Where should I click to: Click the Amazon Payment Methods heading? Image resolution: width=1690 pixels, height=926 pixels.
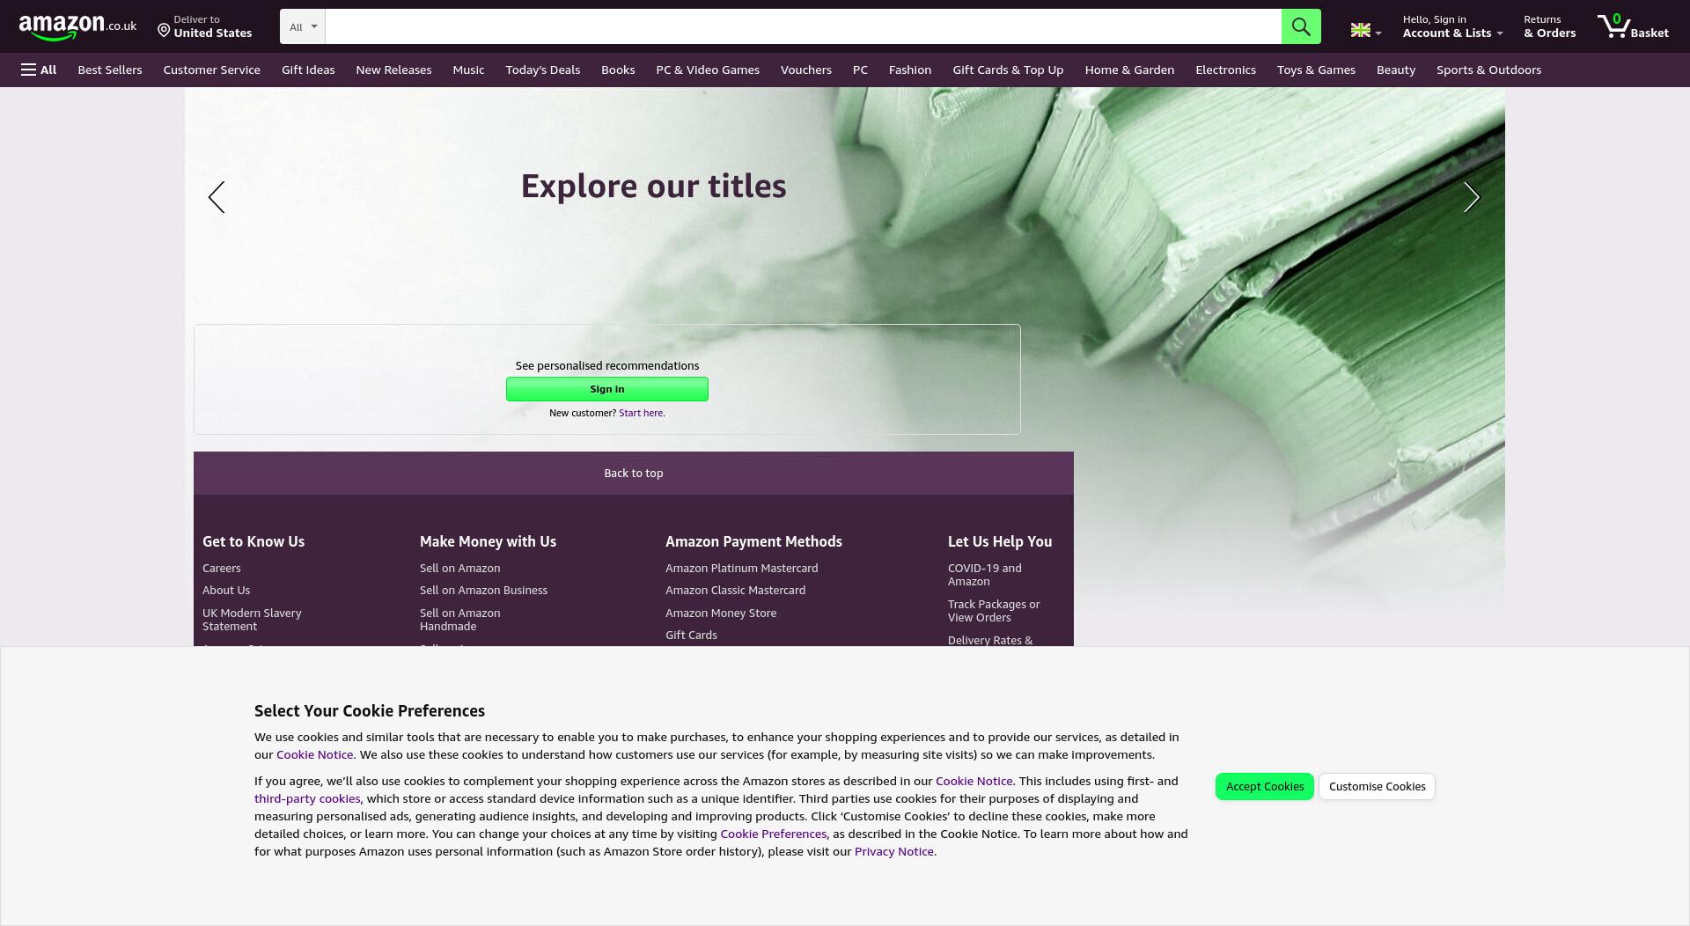(753, 541)
